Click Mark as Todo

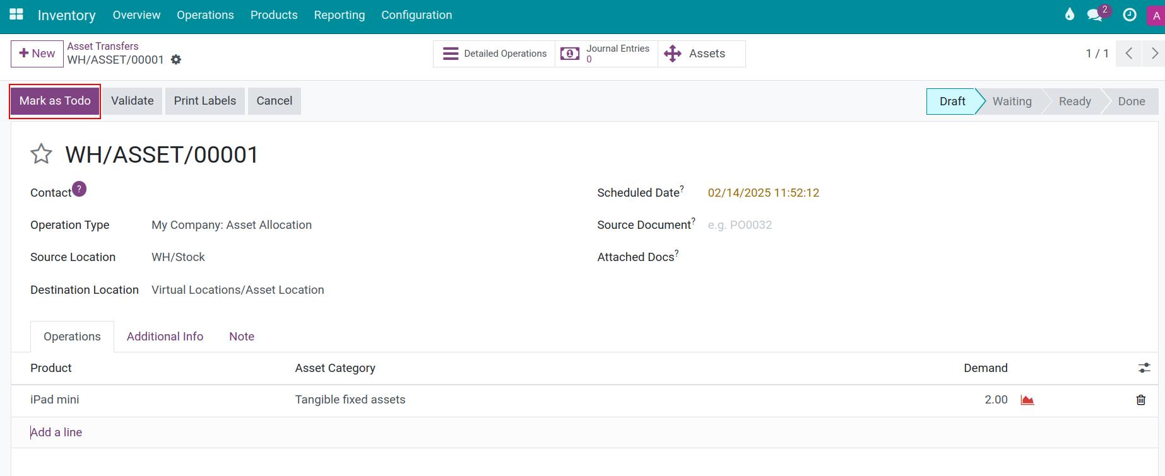55,101
